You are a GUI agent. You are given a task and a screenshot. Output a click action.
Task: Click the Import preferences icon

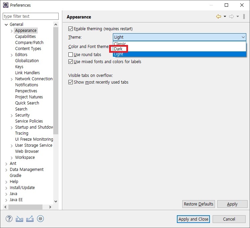[x=19, y=219]
